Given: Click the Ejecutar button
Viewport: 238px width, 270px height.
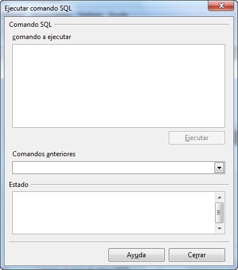Looking at the screenshot, I should [x=197, y=138].
